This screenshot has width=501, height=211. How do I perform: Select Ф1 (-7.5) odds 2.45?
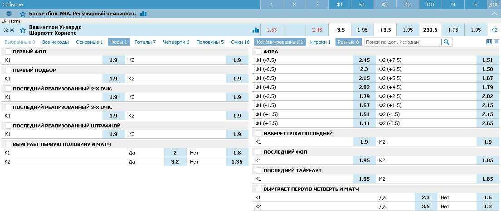(x=364, y=60)
